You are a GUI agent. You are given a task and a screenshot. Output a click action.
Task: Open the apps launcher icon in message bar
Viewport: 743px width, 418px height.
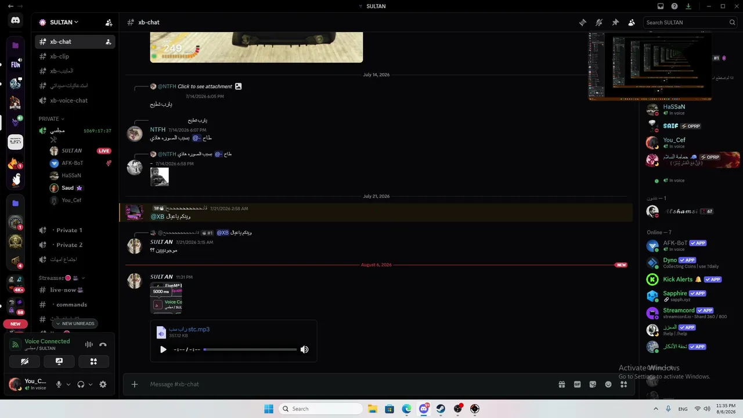pyautogui.click(x=623, y=384)
